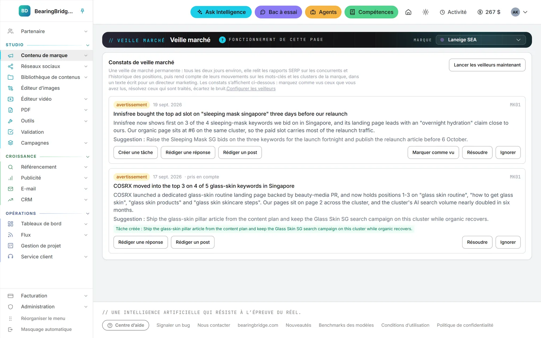
Task: Open Ask Intelligence
Action: click(x=221, y=12)
